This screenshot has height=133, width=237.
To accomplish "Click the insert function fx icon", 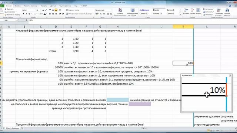I will [27, 20].
